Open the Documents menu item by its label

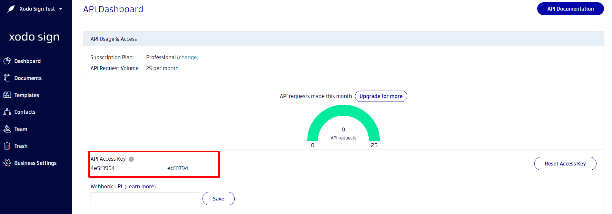click(x=28, y=78)
